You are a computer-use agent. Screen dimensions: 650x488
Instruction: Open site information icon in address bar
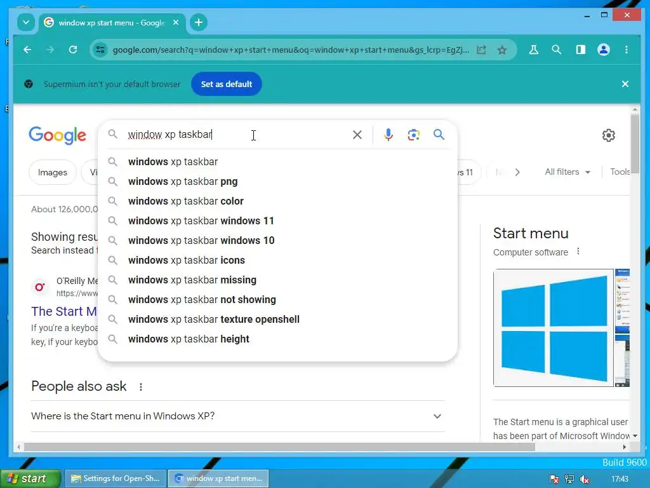(100, 50)
